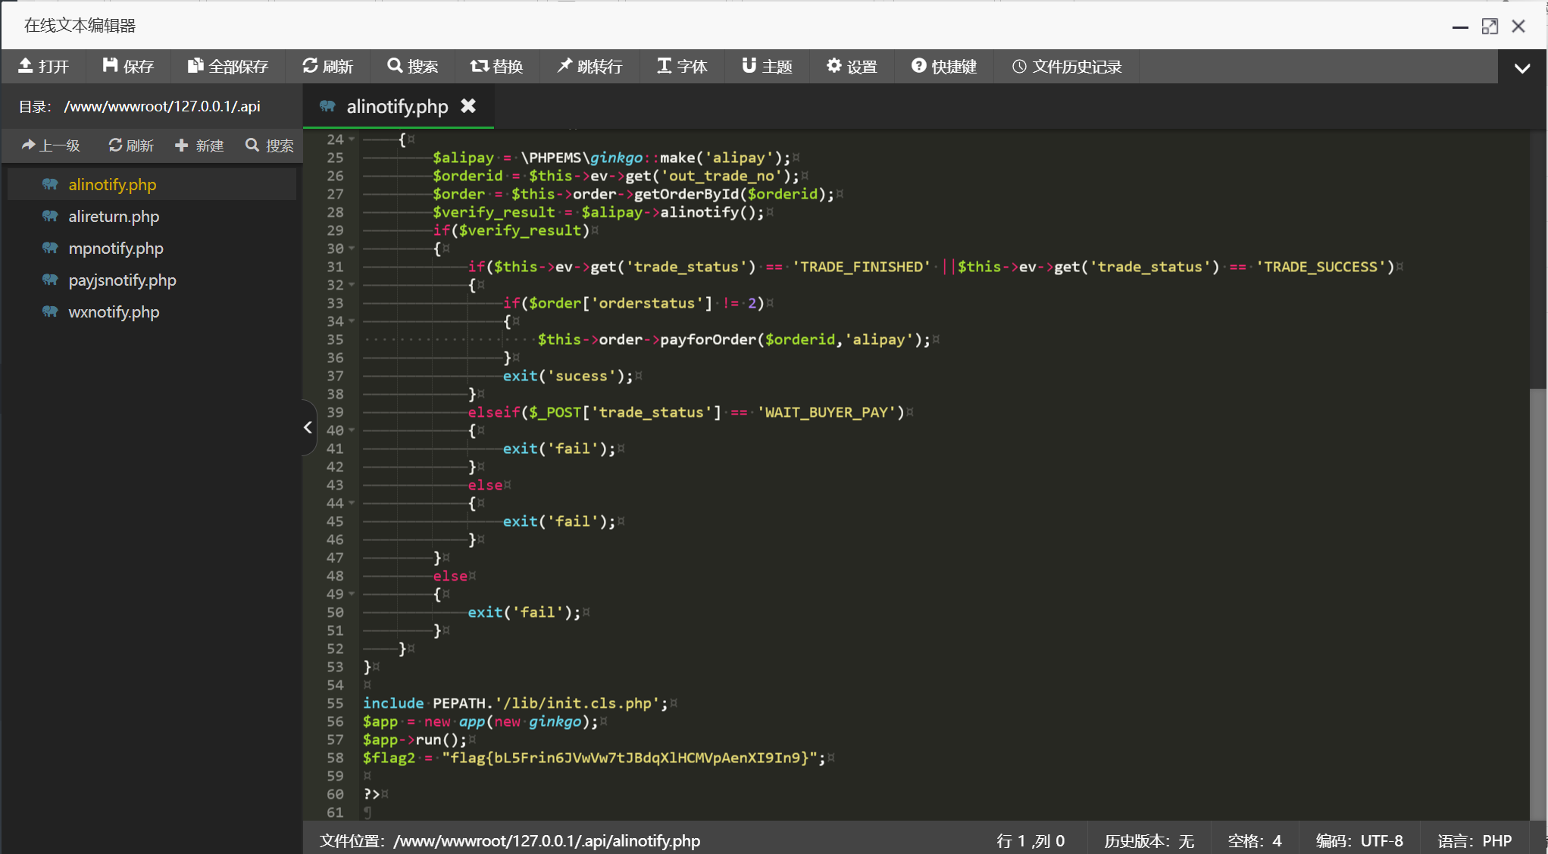
Task: Open File history (文件历史记录)
Action: [x=1067, y=67]
